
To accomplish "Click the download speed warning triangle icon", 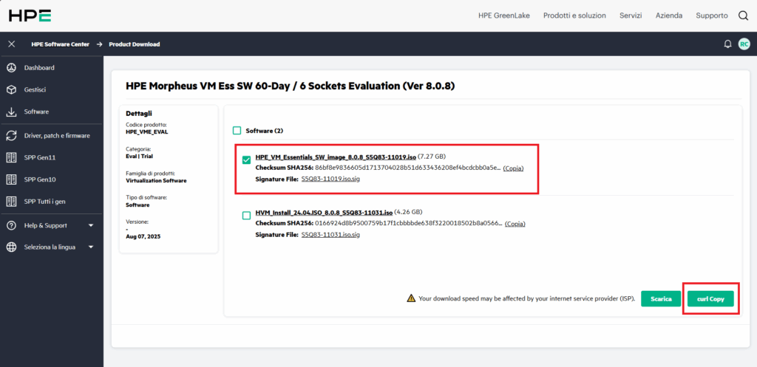I will pos(411,298).
